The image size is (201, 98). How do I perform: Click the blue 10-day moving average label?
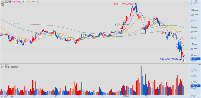tap(26, 2)
